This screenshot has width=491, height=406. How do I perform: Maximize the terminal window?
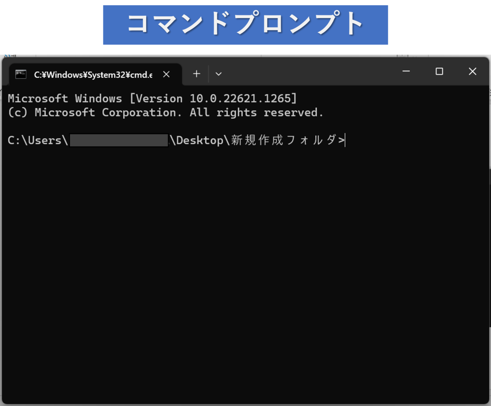(439, 72)
